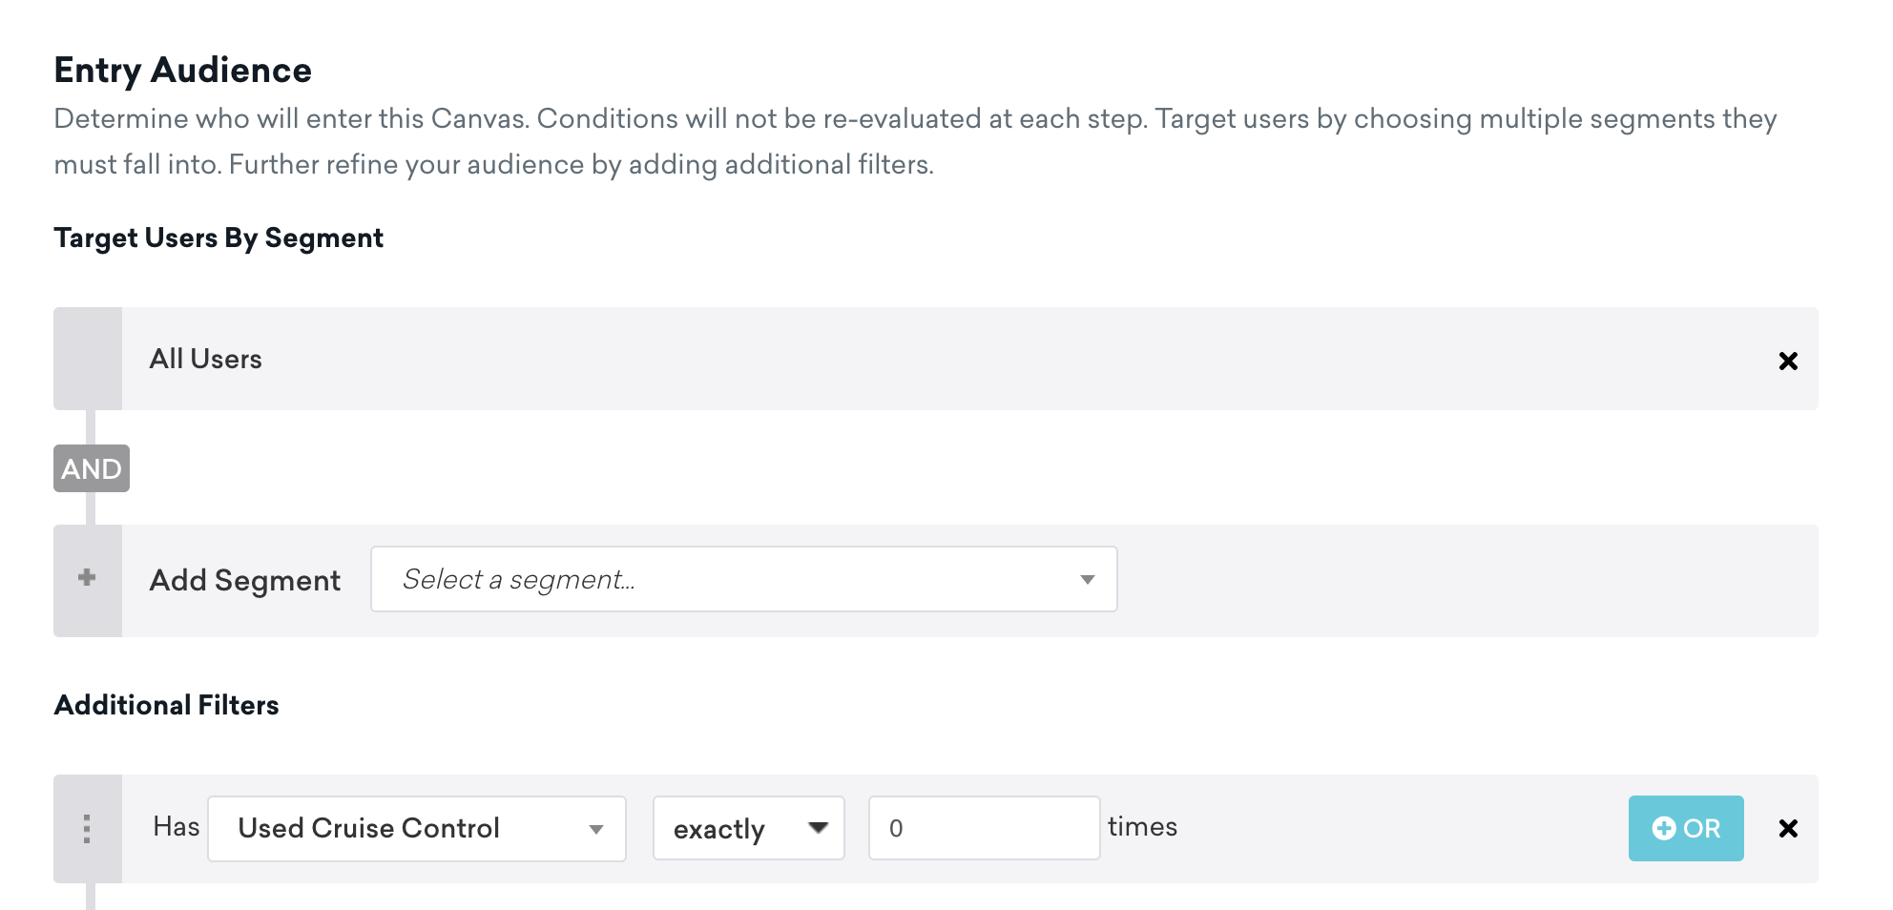Open the Used Cruise Control dropdown
This screenshot has width=1893, height=910.
pyautogui.click(x=417, y=829)
